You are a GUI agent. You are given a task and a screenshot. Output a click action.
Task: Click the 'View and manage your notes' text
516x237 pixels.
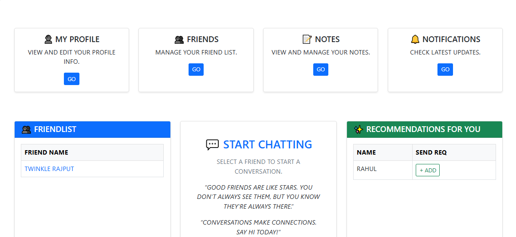coord(320,52)
